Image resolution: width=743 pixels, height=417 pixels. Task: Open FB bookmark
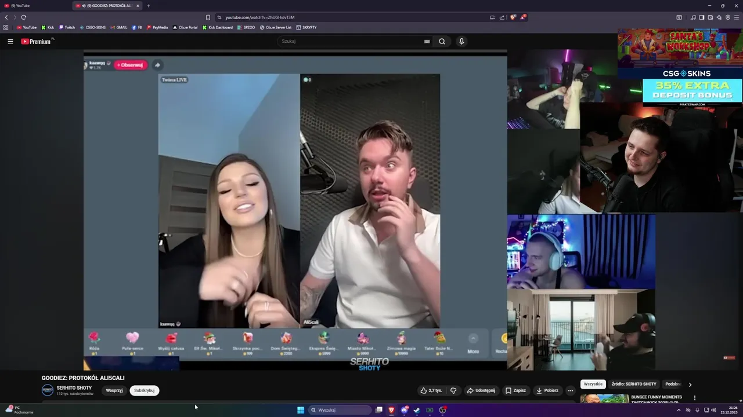coord(137,27)
